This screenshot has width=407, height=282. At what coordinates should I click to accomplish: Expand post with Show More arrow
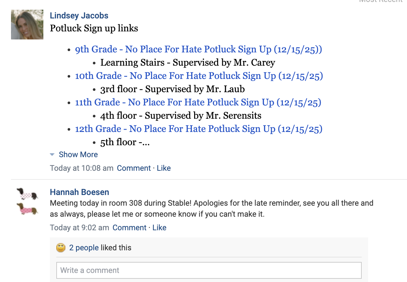point(52,155)
